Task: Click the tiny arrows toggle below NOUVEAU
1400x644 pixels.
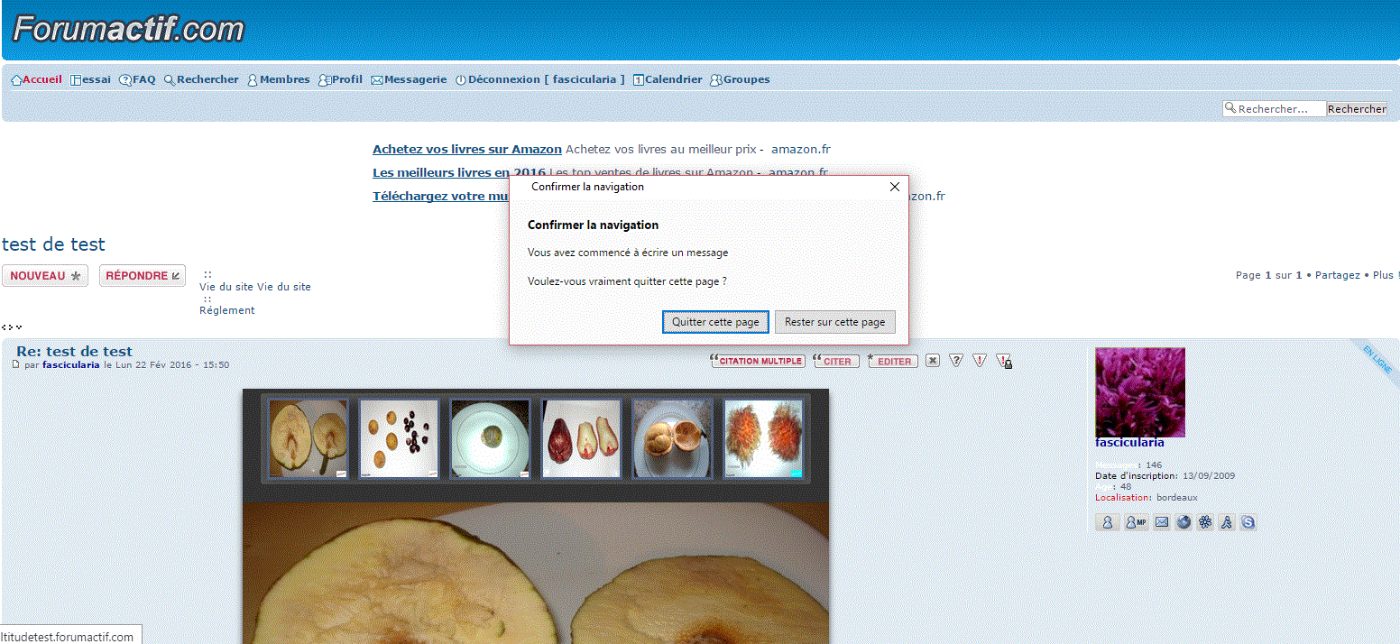Action: [12, 327]
